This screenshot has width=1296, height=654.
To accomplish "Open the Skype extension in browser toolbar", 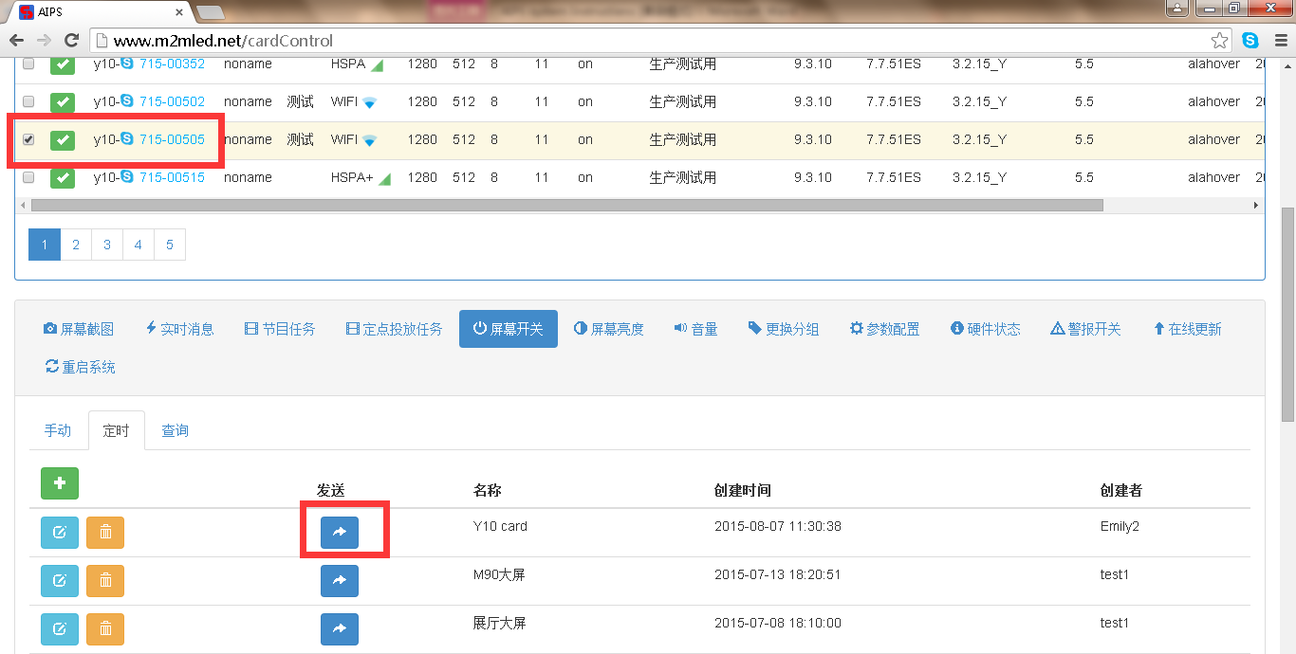I will pos(1250,41).
